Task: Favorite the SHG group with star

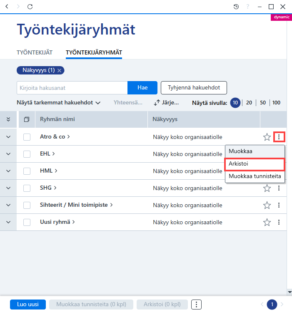Action: [267, 188]
